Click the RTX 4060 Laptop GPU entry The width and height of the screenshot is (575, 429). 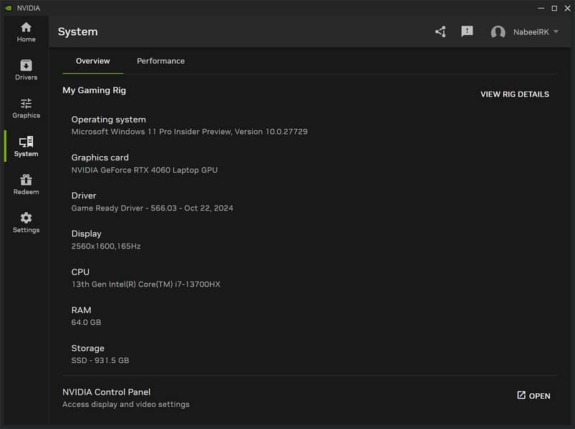[144, 170]
